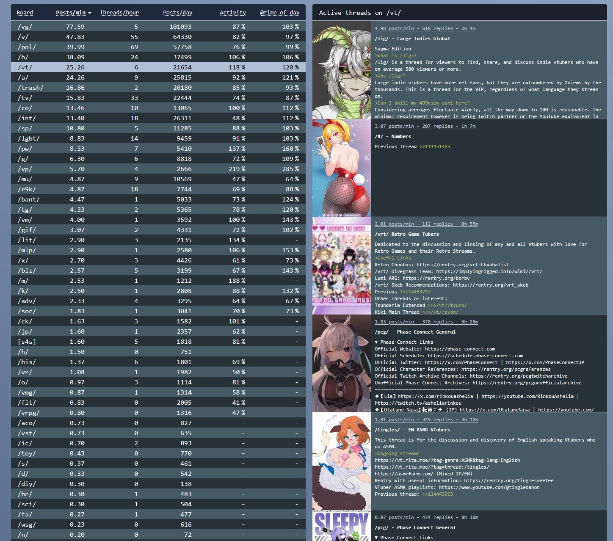Open the '3.07 posts/min - 207 replies' thread link

tap(425, 126)
